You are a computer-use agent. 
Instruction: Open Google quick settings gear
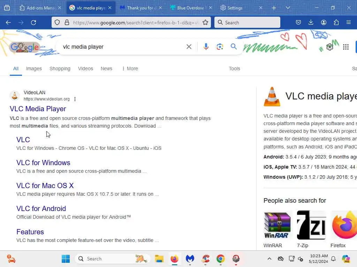[x=329, y=47]
